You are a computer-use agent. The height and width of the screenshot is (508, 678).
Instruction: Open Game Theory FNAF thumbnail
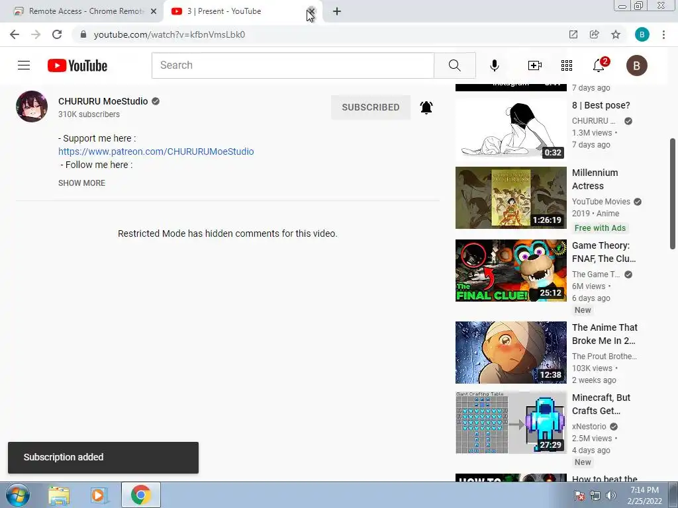[510, 271]
